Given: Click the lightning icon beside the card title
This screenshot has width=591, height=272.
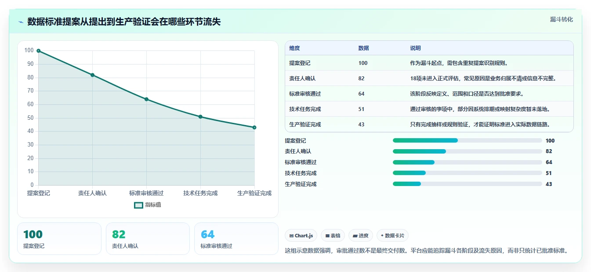Looking at the screenshot, I should (21, 22).
